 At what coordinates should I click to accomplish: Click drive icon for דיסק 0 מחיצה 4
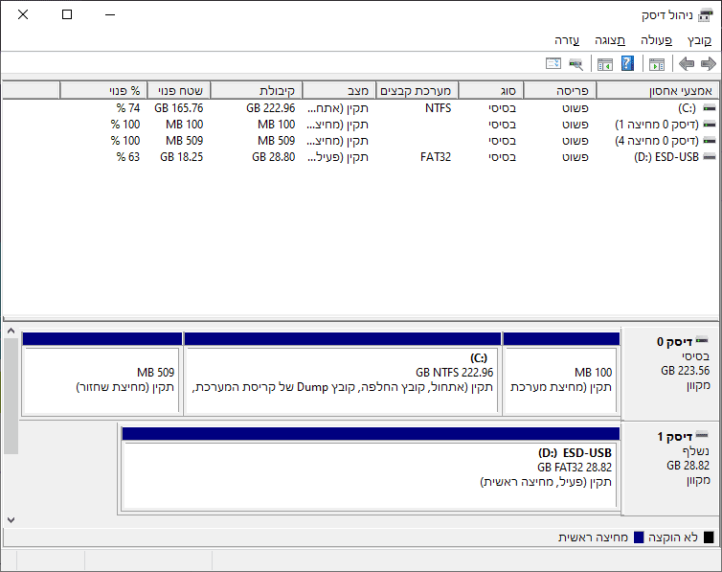click(x=710, y=141)
